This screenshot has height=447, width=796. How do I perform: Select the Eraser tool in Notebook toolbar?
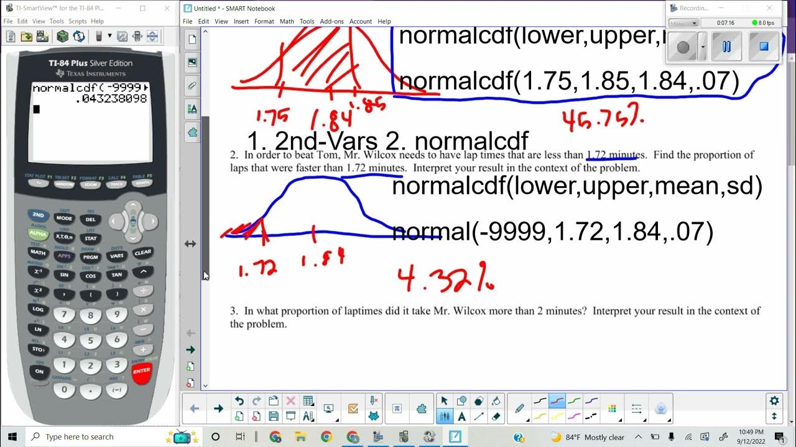pos(496,416)
